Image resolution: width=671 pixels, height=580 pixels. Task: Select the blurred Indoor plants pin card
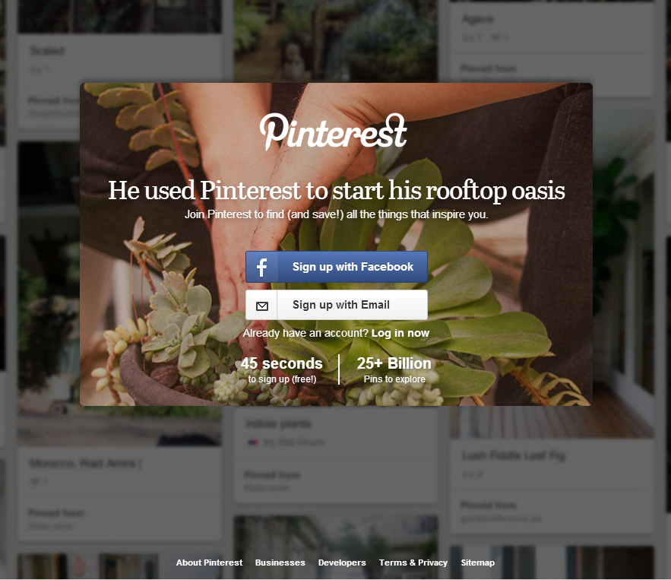336,454
